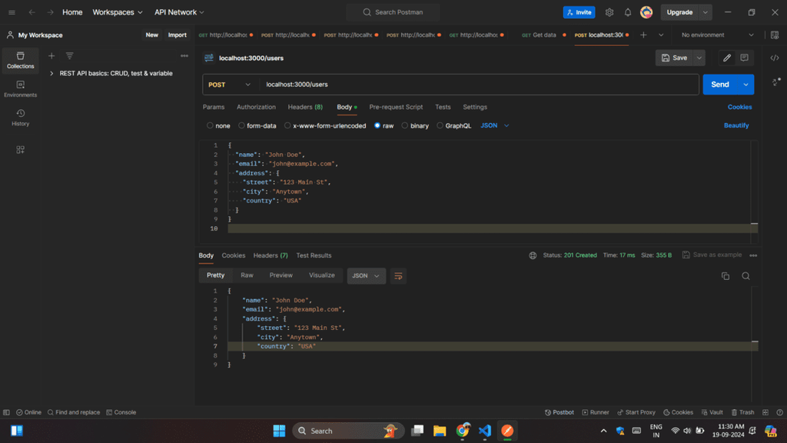
Task: Click the copy response icon
Action: [725, 276]
